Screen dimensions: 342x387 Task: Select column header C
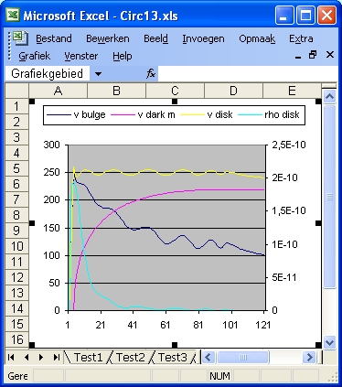tap(175, 91)
